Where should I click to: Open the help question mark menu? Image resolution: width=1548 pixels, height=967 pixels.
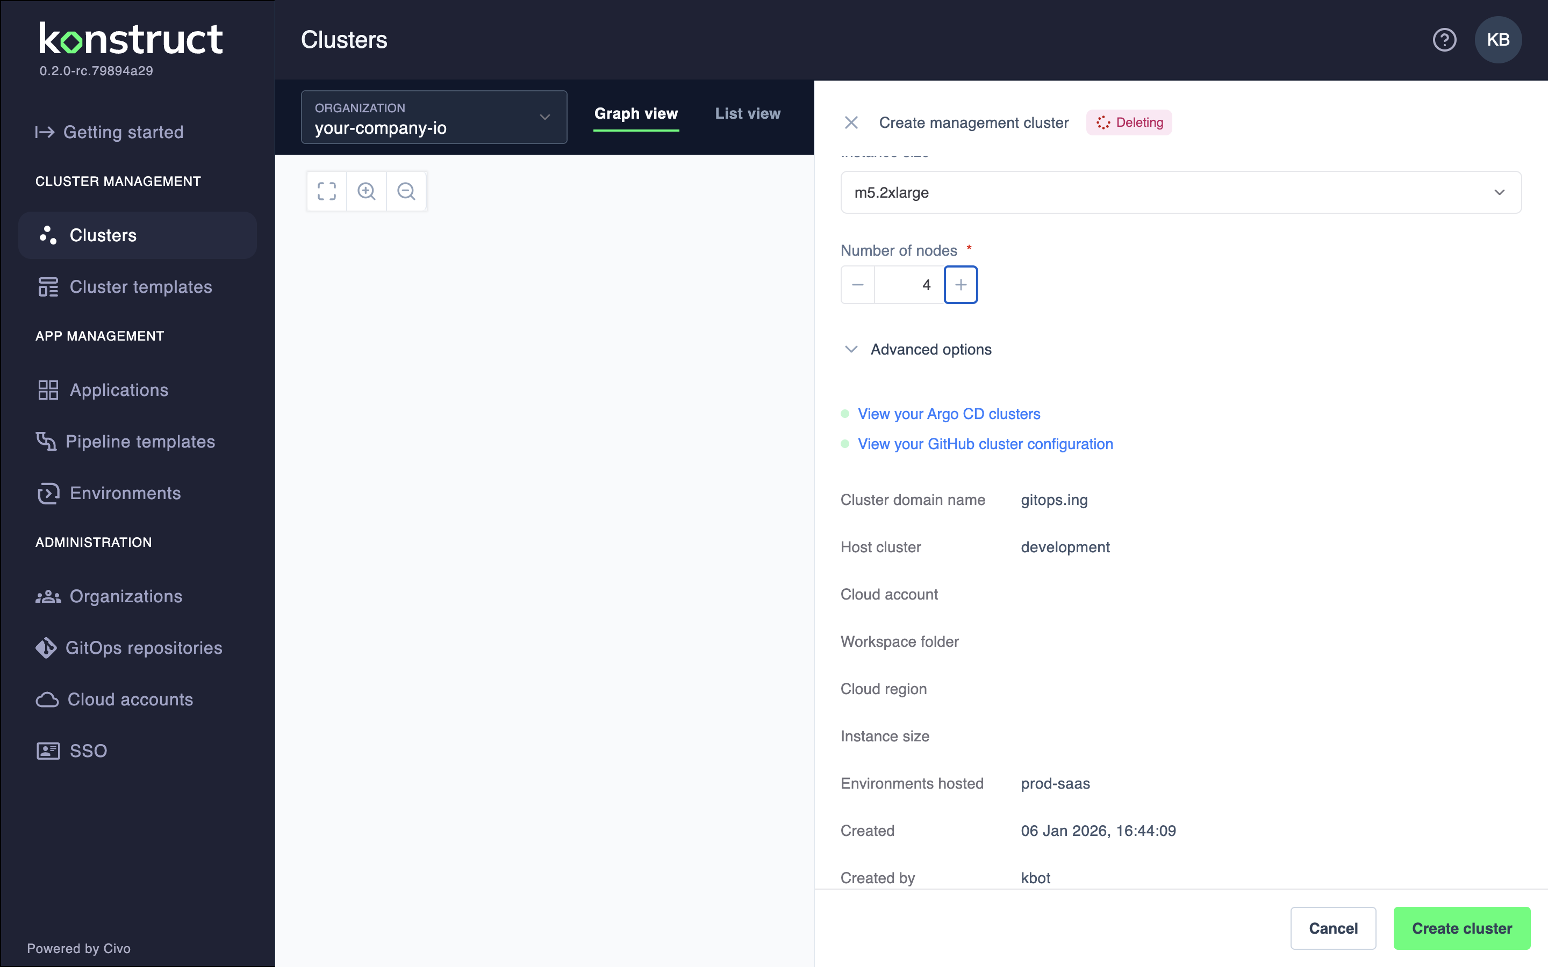coord(1444,40)
